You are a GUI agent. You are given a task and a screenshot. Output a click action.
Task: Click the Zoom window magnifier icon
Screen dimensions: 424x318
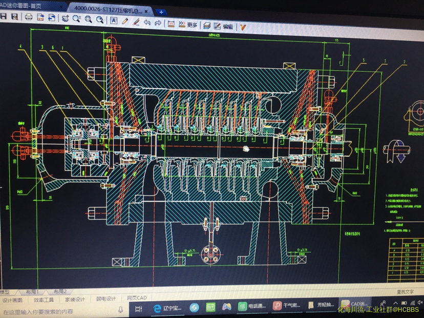tap(88, 19)
